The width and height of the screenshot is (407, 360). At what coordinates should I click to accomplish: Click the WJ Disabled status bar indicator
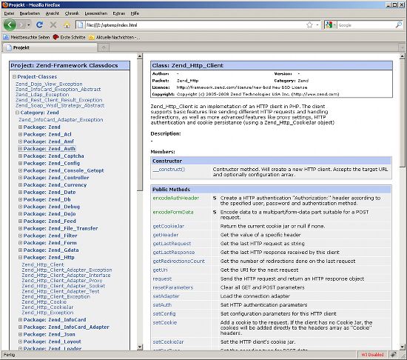[x=372, y=355]
